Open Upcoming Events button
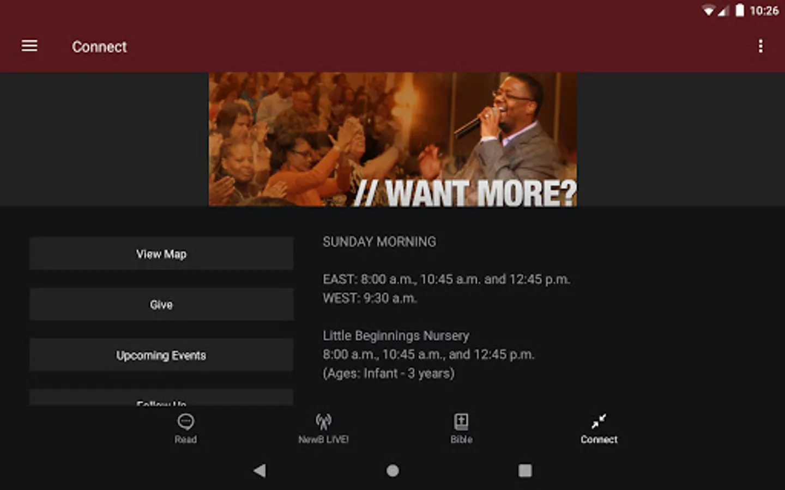 tap(161, 355)
